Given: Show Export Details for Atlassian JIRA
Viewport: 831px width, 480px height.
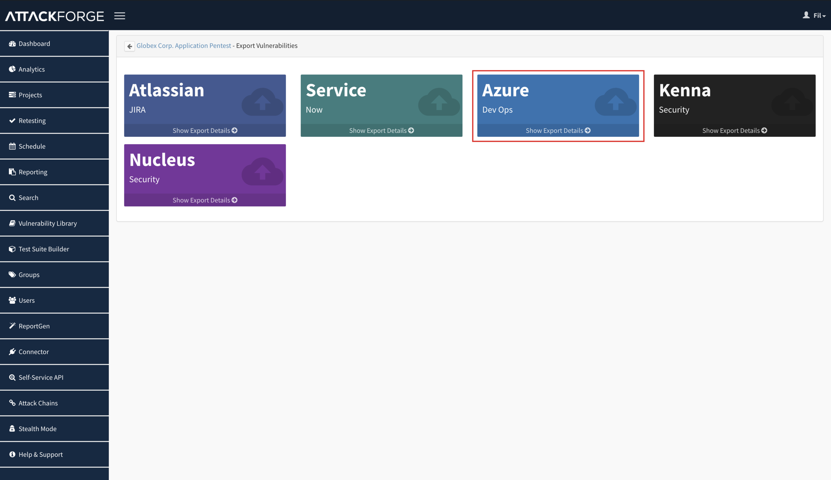Looking at the screenshot, I should coord(205,130).
